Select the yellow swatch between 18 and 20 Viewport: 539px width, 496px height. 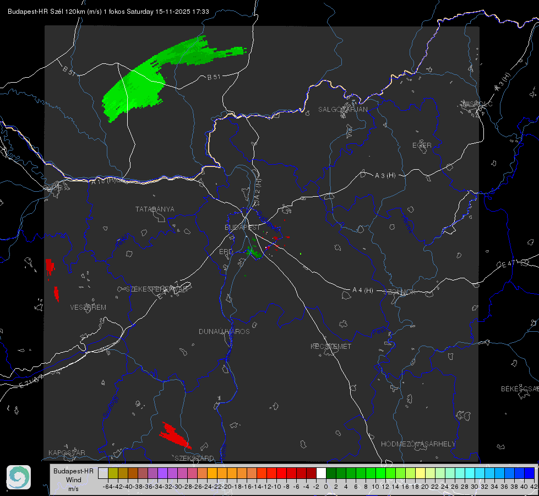coord(420,473)
